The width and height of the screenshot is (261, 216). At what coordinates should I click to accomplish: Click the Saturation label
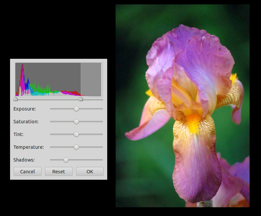[26, 122]
